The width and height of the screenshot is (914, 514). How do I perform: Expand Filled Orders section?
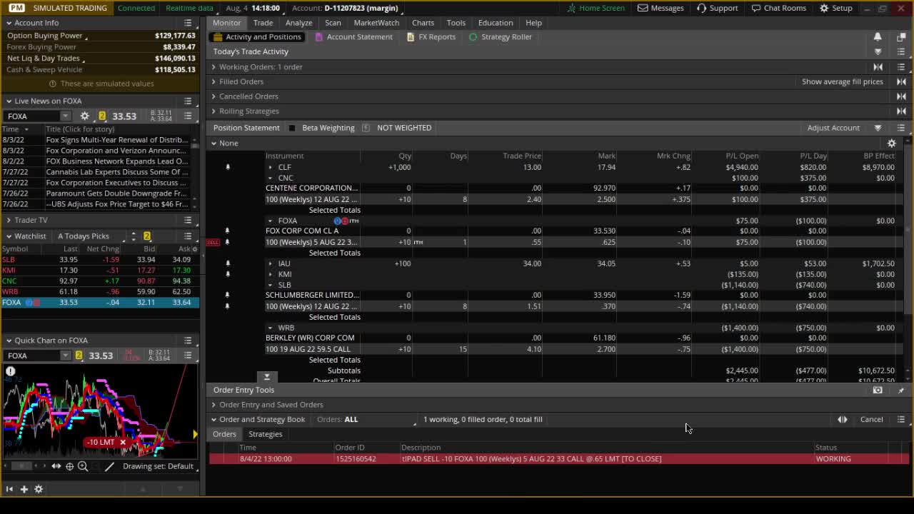[x=214, y=81]
